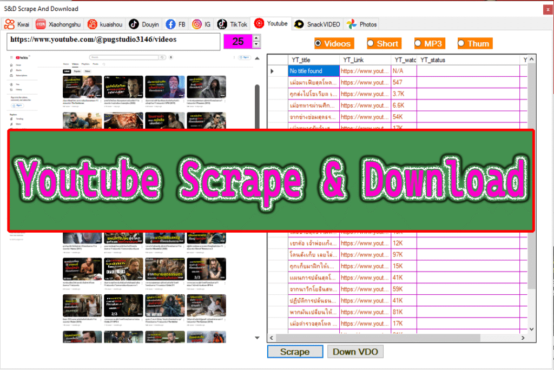Switch to the FB tab
This screenshot has height=370, width=554.
(176, 24)
